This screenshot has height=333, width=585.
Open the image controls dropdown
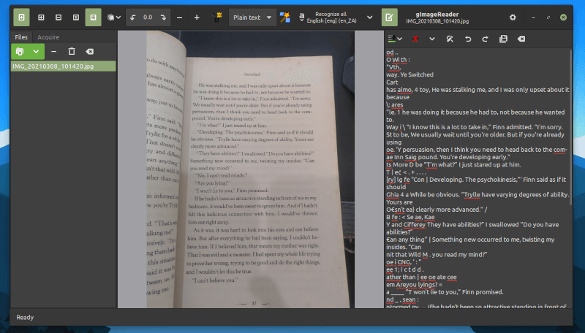(x=116, y=17)
